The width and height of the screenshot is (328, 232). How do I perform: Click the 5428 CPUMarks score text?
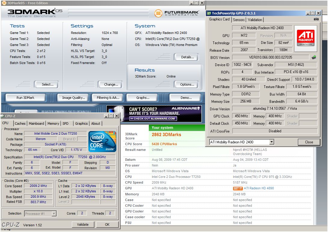pyautogui.click(x=164, y=144)
